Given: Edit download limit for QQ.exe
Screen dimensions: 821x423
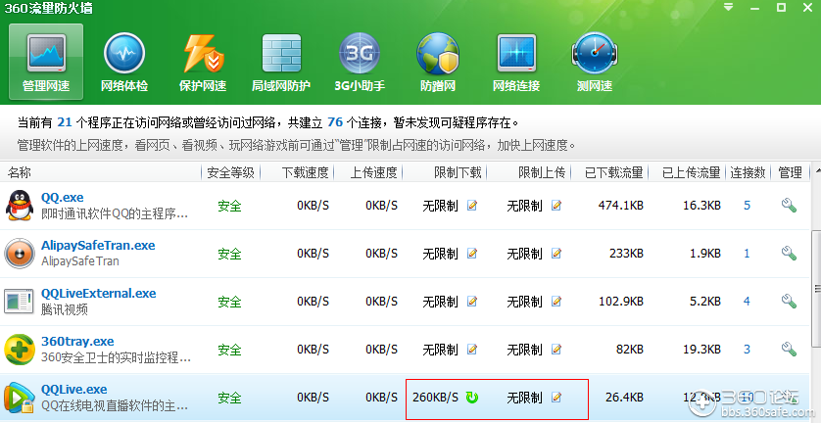Looking at the screenshot, I should tap(472, 206).
